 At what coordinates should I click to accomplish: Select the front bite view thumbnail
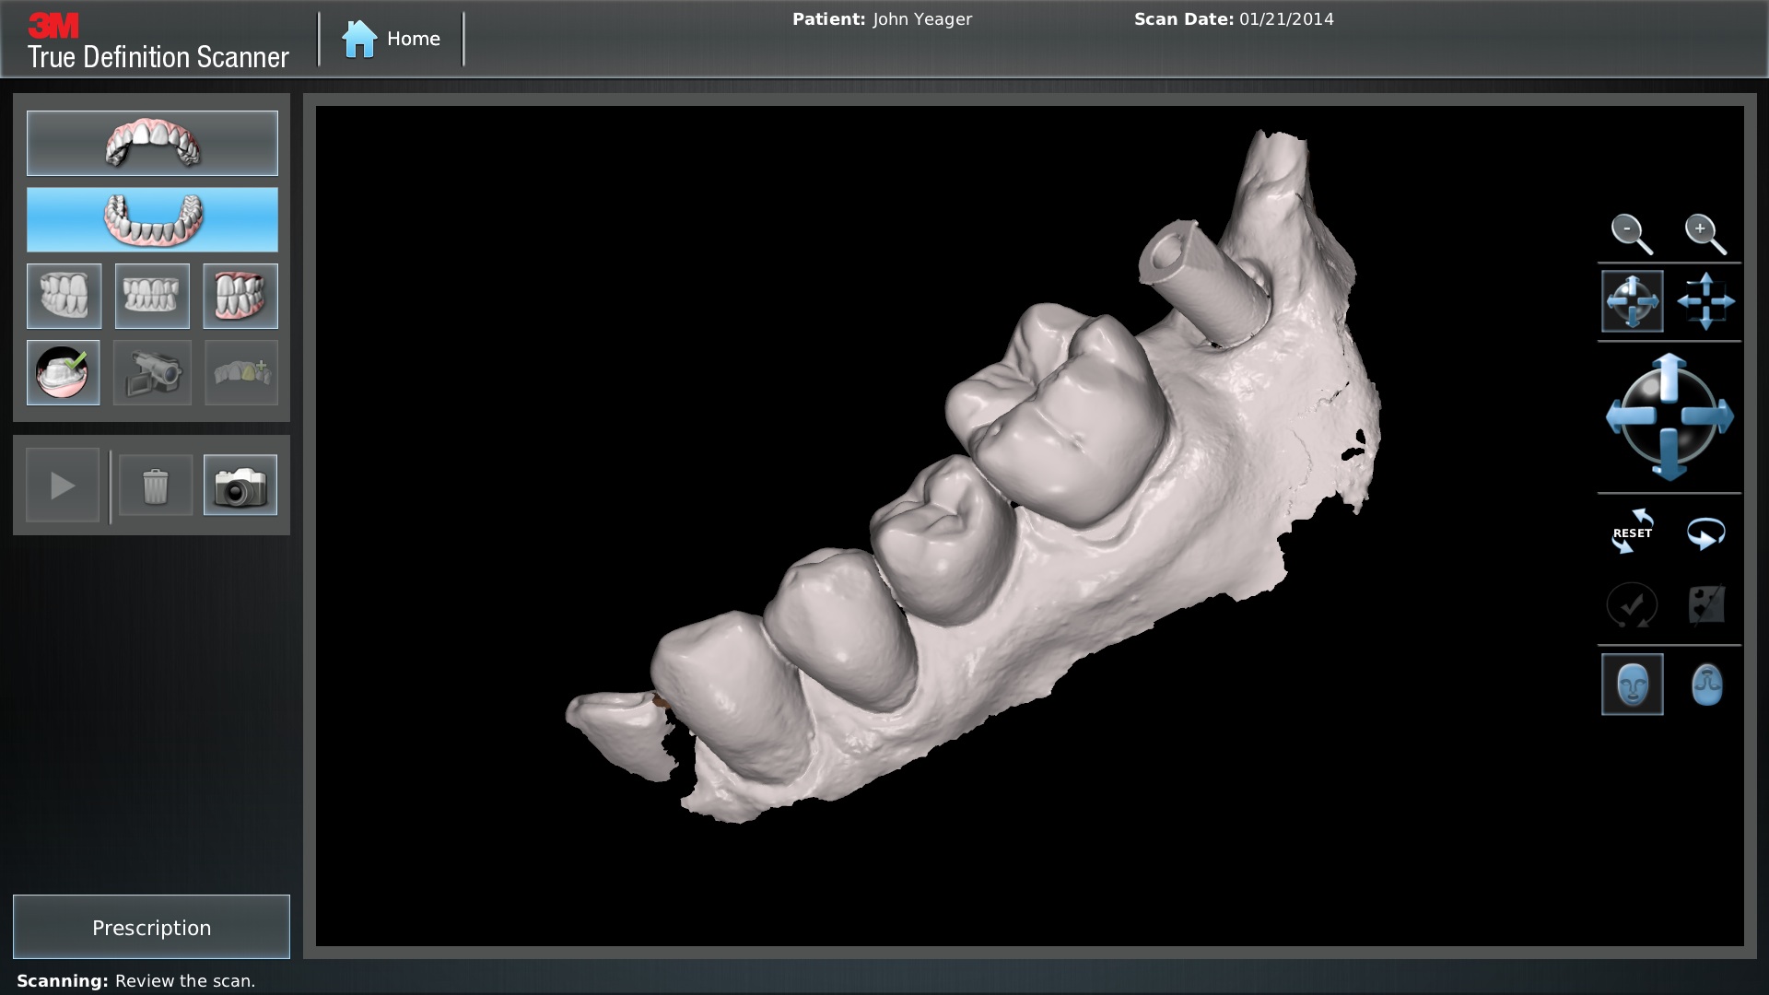[x=152, y=297]
